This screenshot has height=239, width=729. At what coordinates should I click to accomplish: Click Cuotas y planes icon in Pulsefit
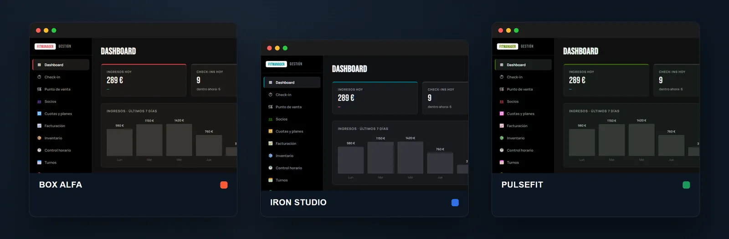pyautogui.click(x=502, y=114)
